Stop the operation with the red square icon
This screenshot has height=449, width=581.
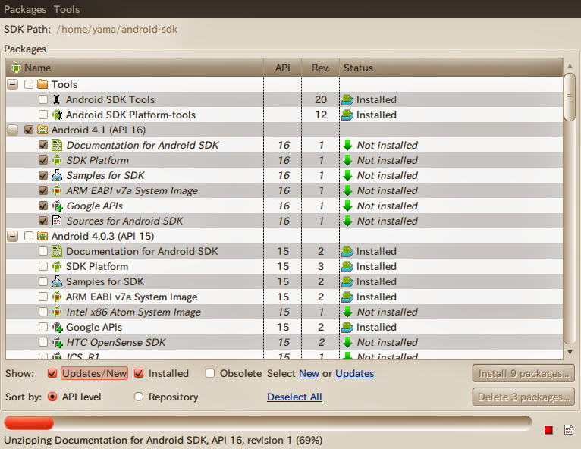point(548,430)
